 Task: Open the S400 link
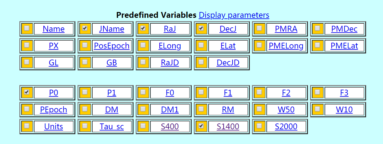pos(170,126)
